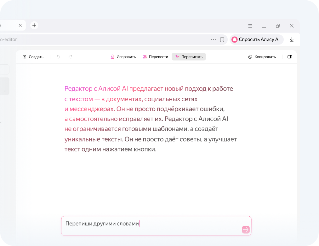Viewport: 319px width, 246px height.
Task: Toggle the side panel icon
Action: click(x=290, y=57)
